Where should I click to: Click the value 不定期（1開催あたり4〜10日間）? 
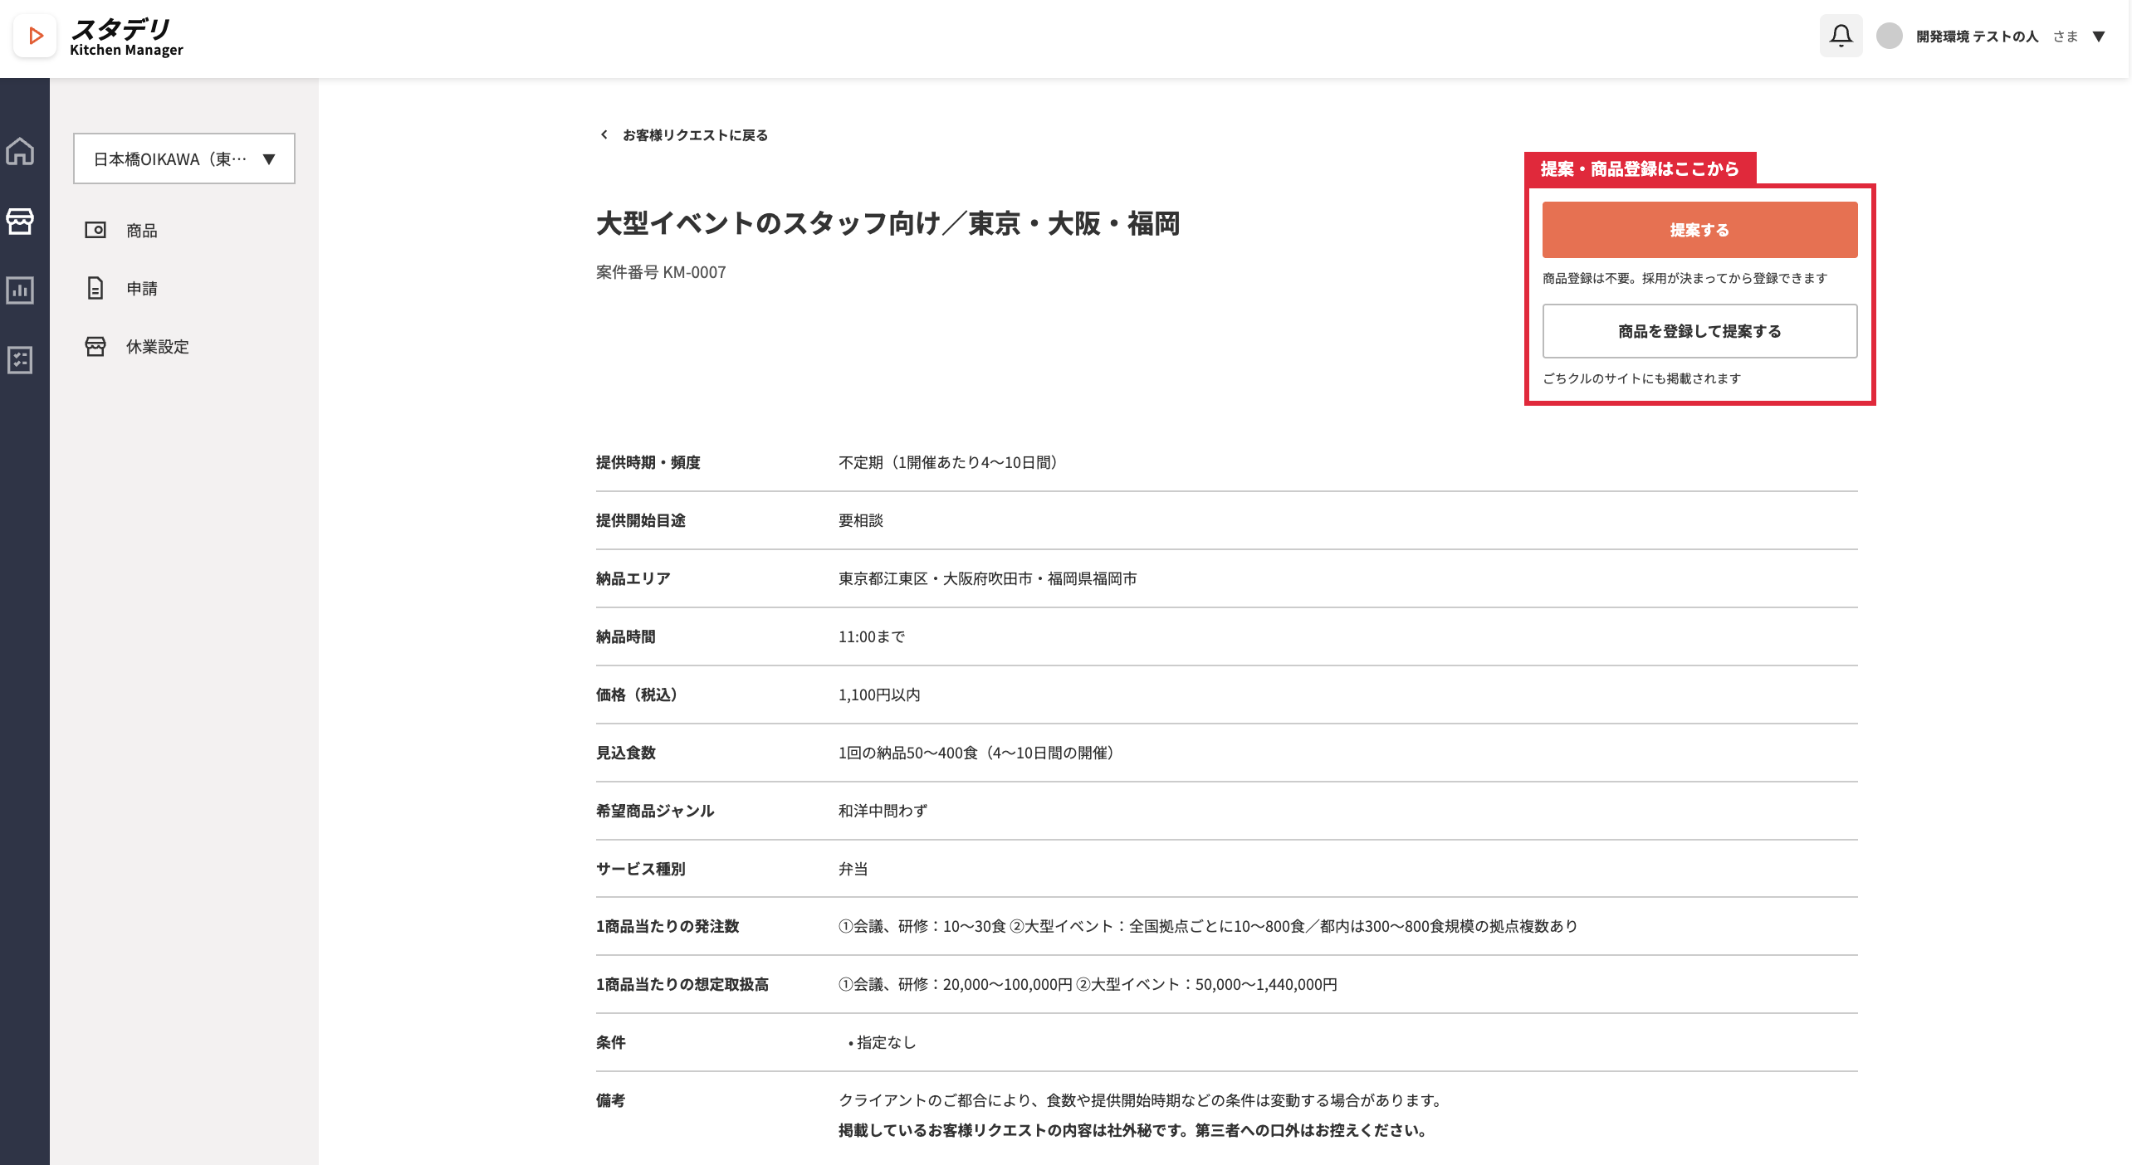pyautogui.click(x=947, y=462)
